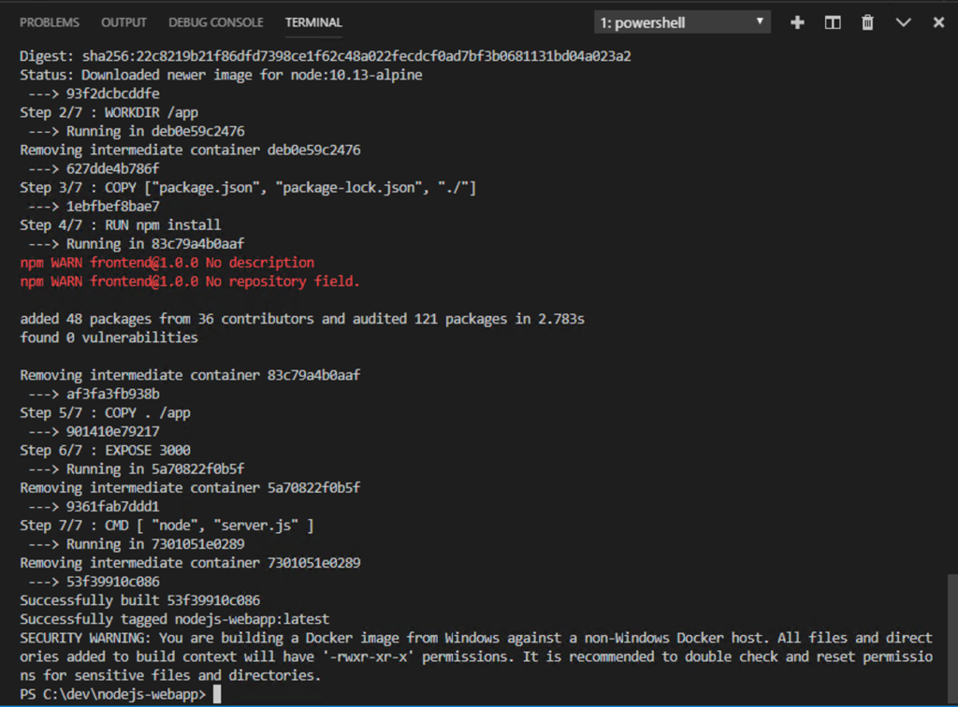Switch to the Output tab
Viewport: 958px width, 707px height.
click(x=124, y=22)
